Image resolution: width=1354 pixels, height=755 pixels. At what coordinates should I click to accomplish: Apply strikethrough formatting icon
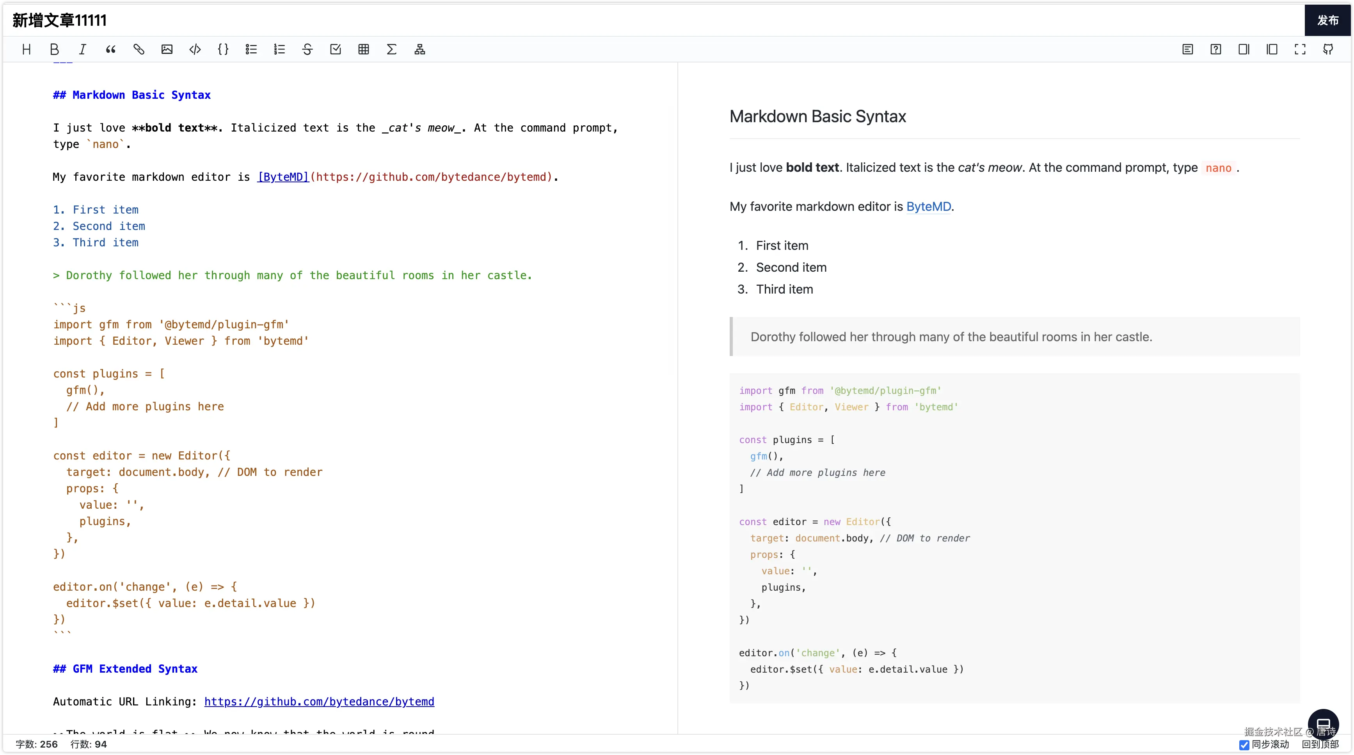307,50
